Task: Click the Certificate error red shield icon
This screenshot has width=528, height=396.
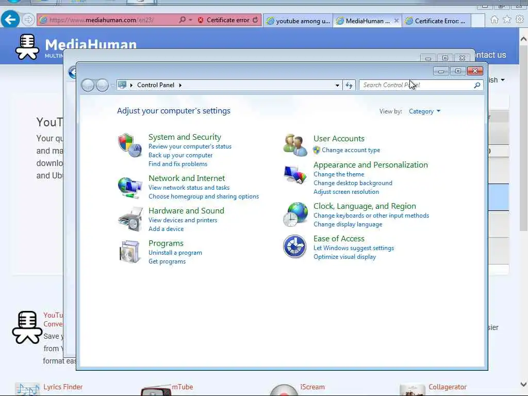Action: 201,20
